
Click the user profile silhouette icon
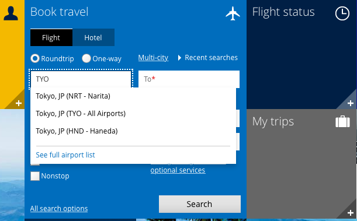tap(11, 13)
